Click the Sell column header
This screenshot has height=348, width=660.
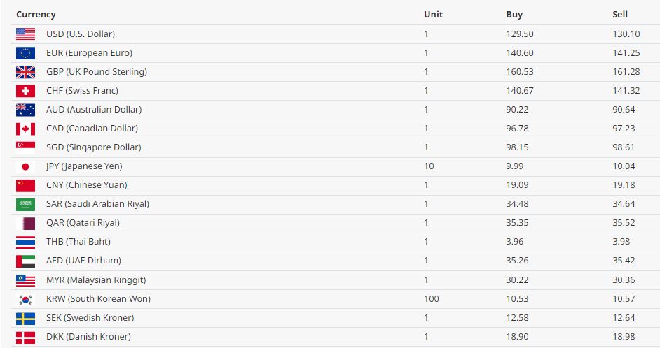click(x=620, y=14)
